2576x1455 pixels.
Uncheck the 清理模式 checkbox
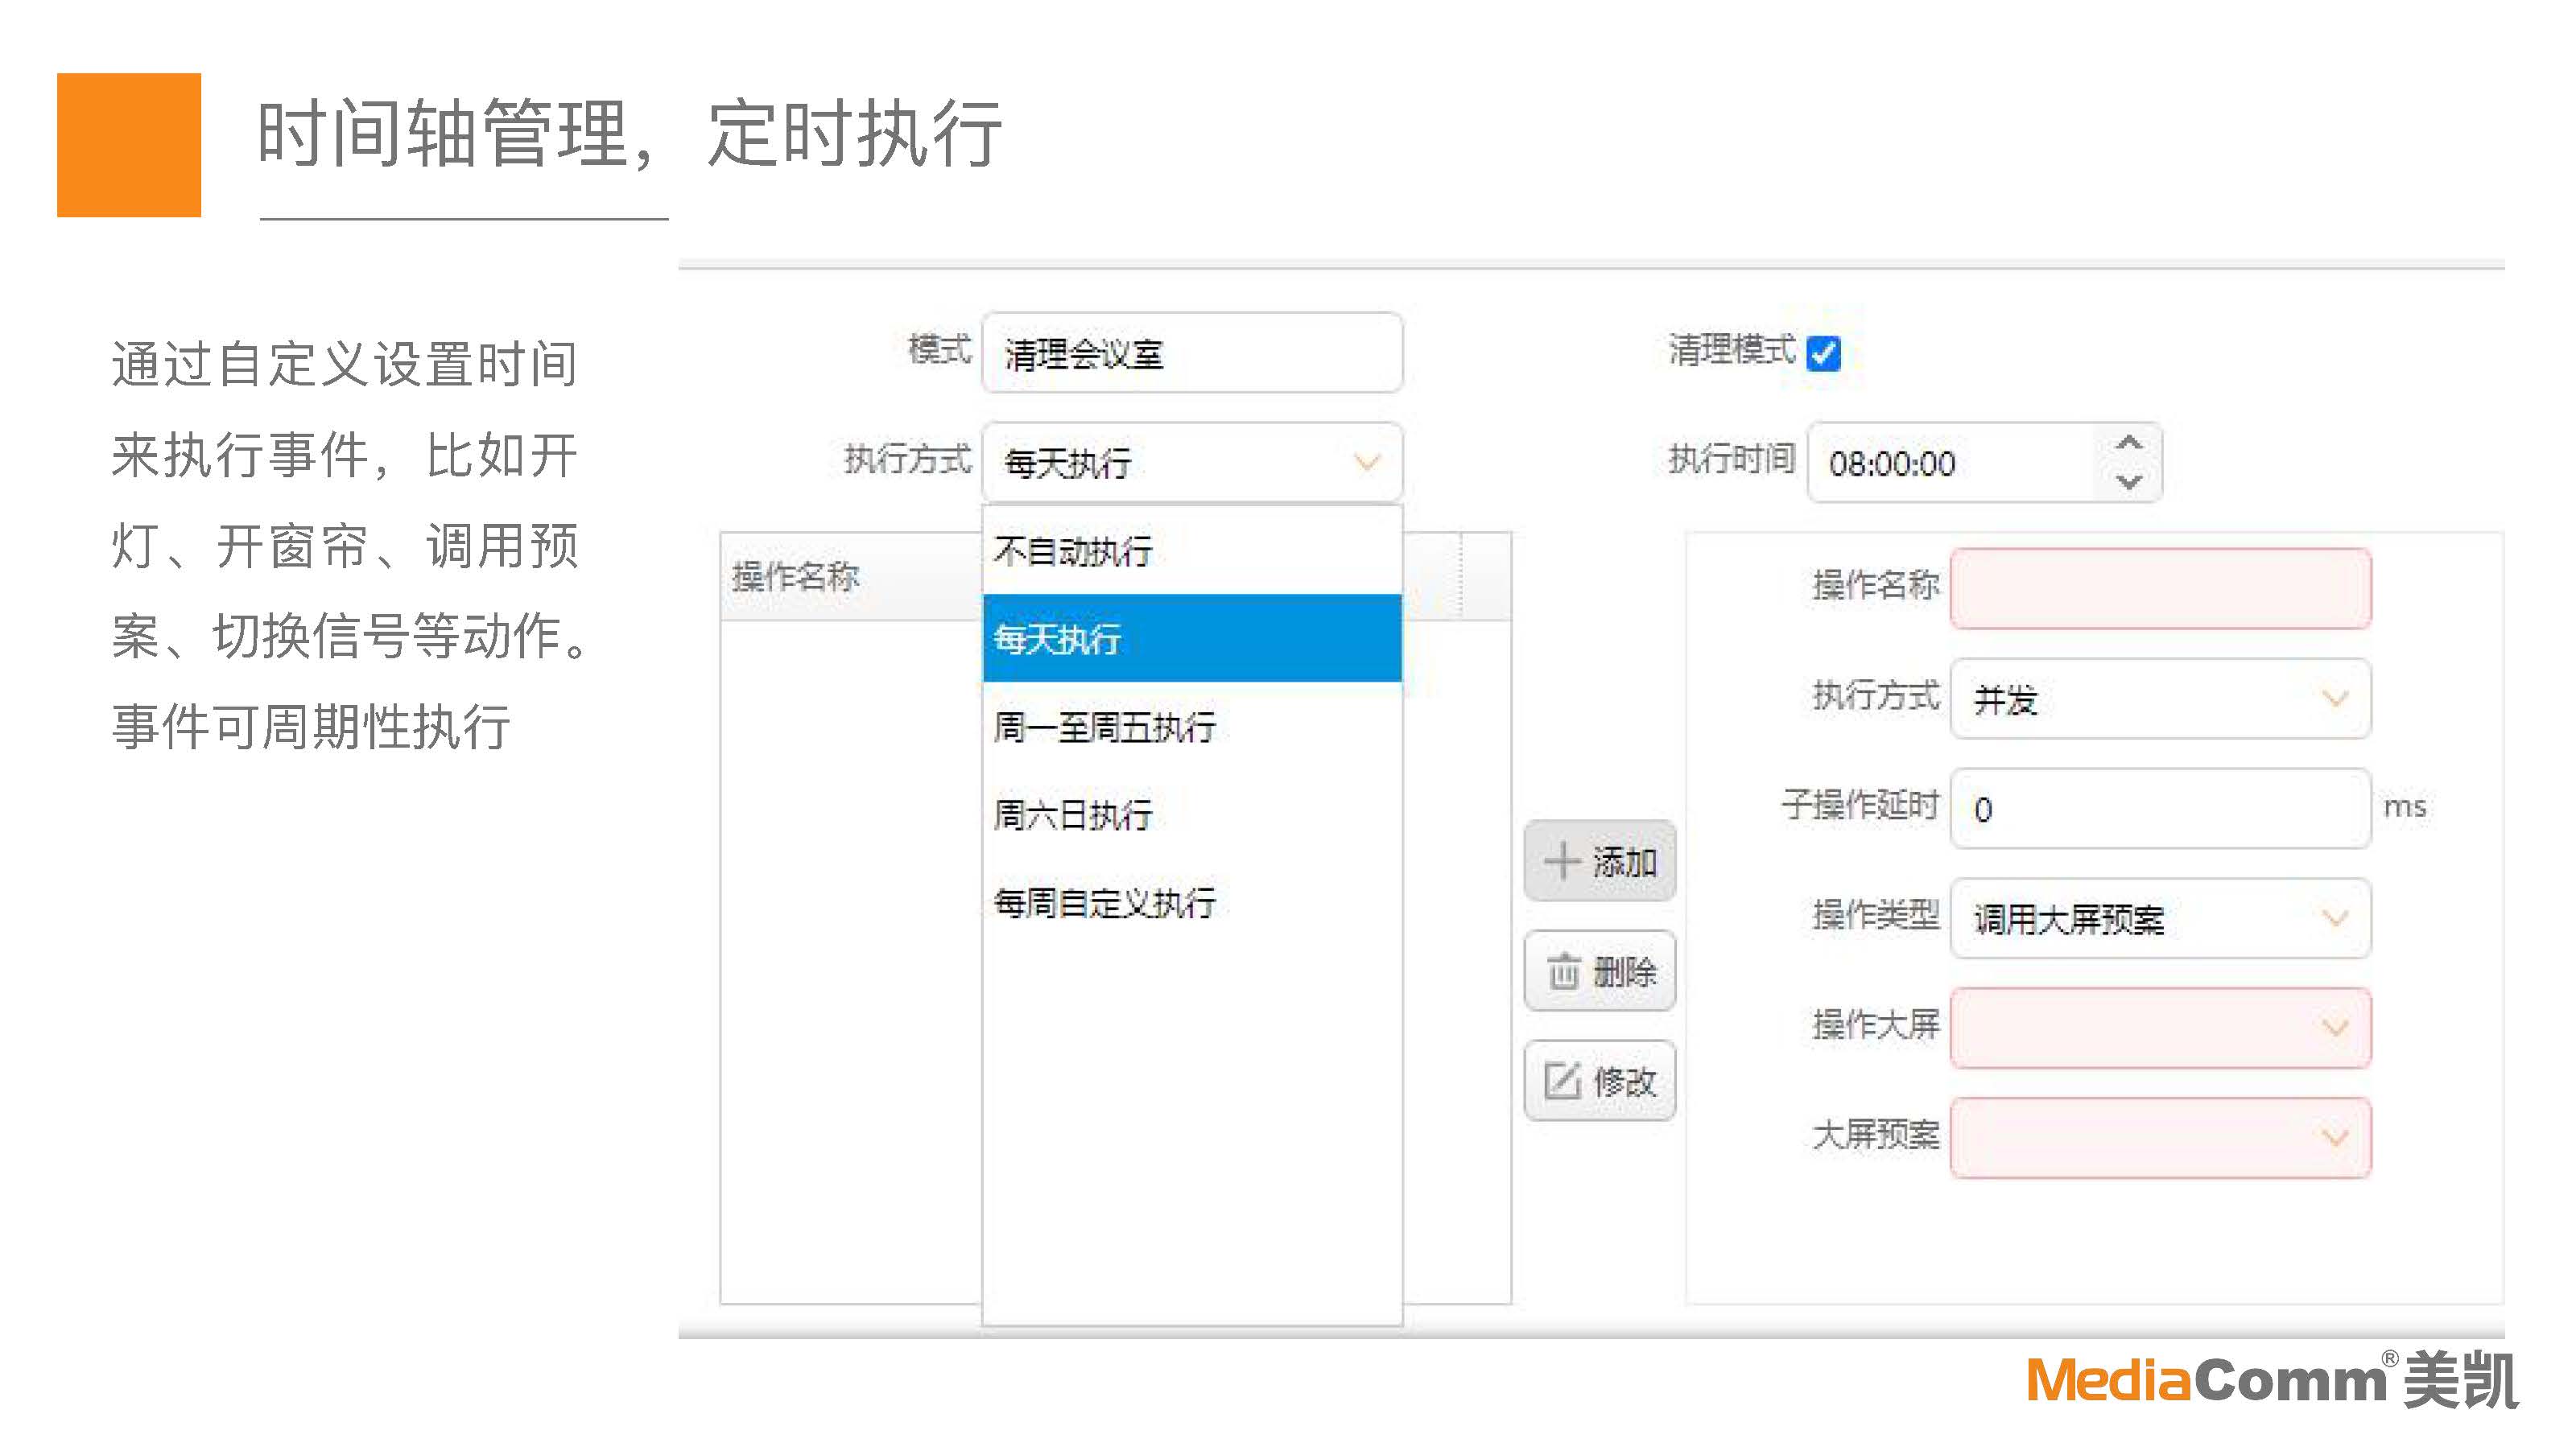(x=1823, y=353)
